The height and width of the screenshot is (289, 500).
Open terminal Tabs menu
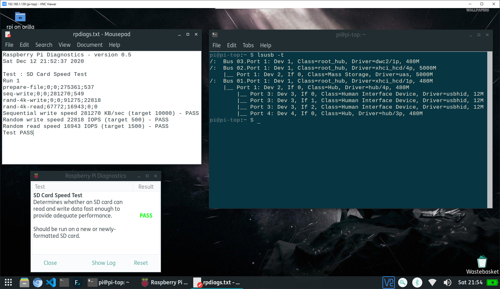[248, 45]
